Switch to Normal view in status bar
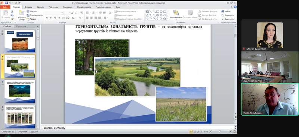The width and height of the screenshot is (299, 137). tap(191, 132)
